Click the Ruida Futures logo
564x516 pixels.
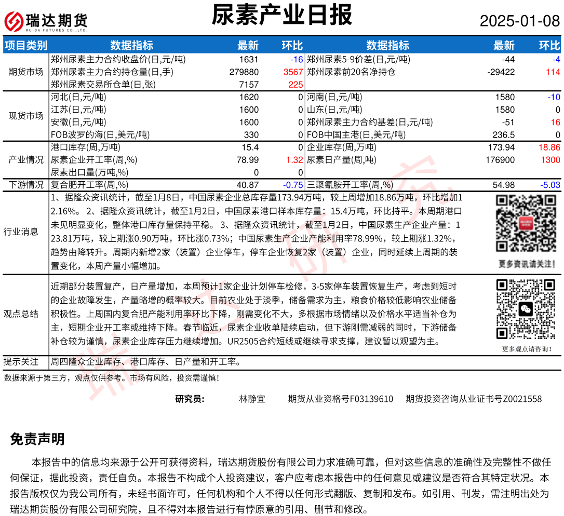tap(46, 21)
